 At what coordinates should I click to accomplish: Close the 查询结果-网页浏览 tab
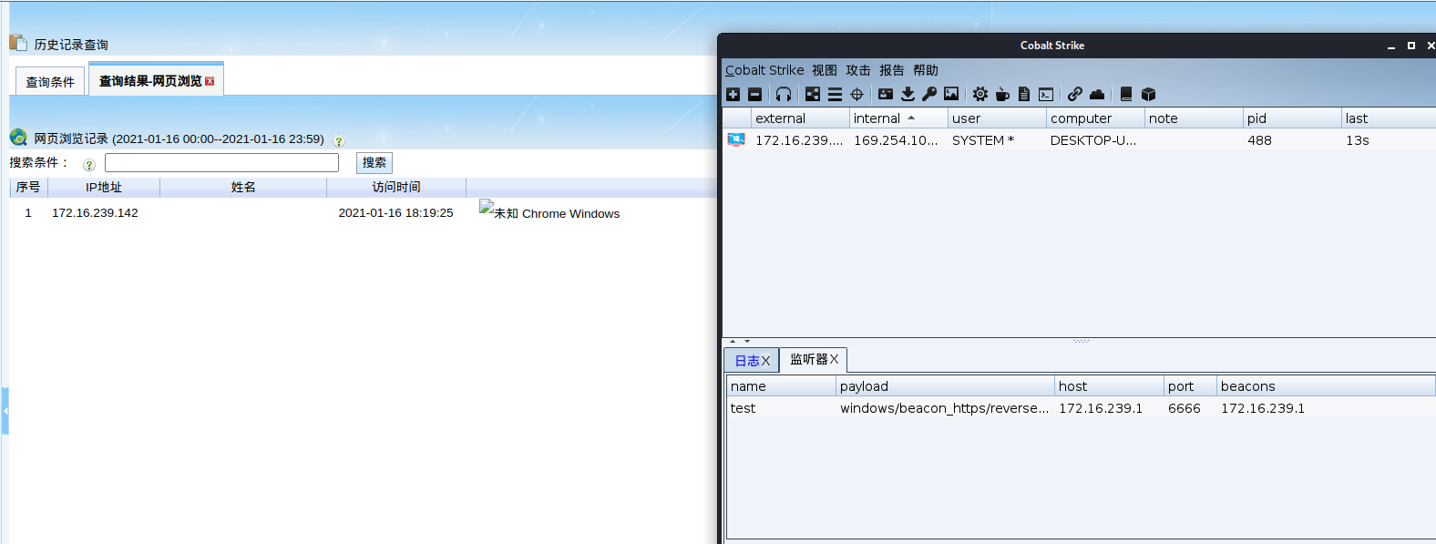(210, 81)
